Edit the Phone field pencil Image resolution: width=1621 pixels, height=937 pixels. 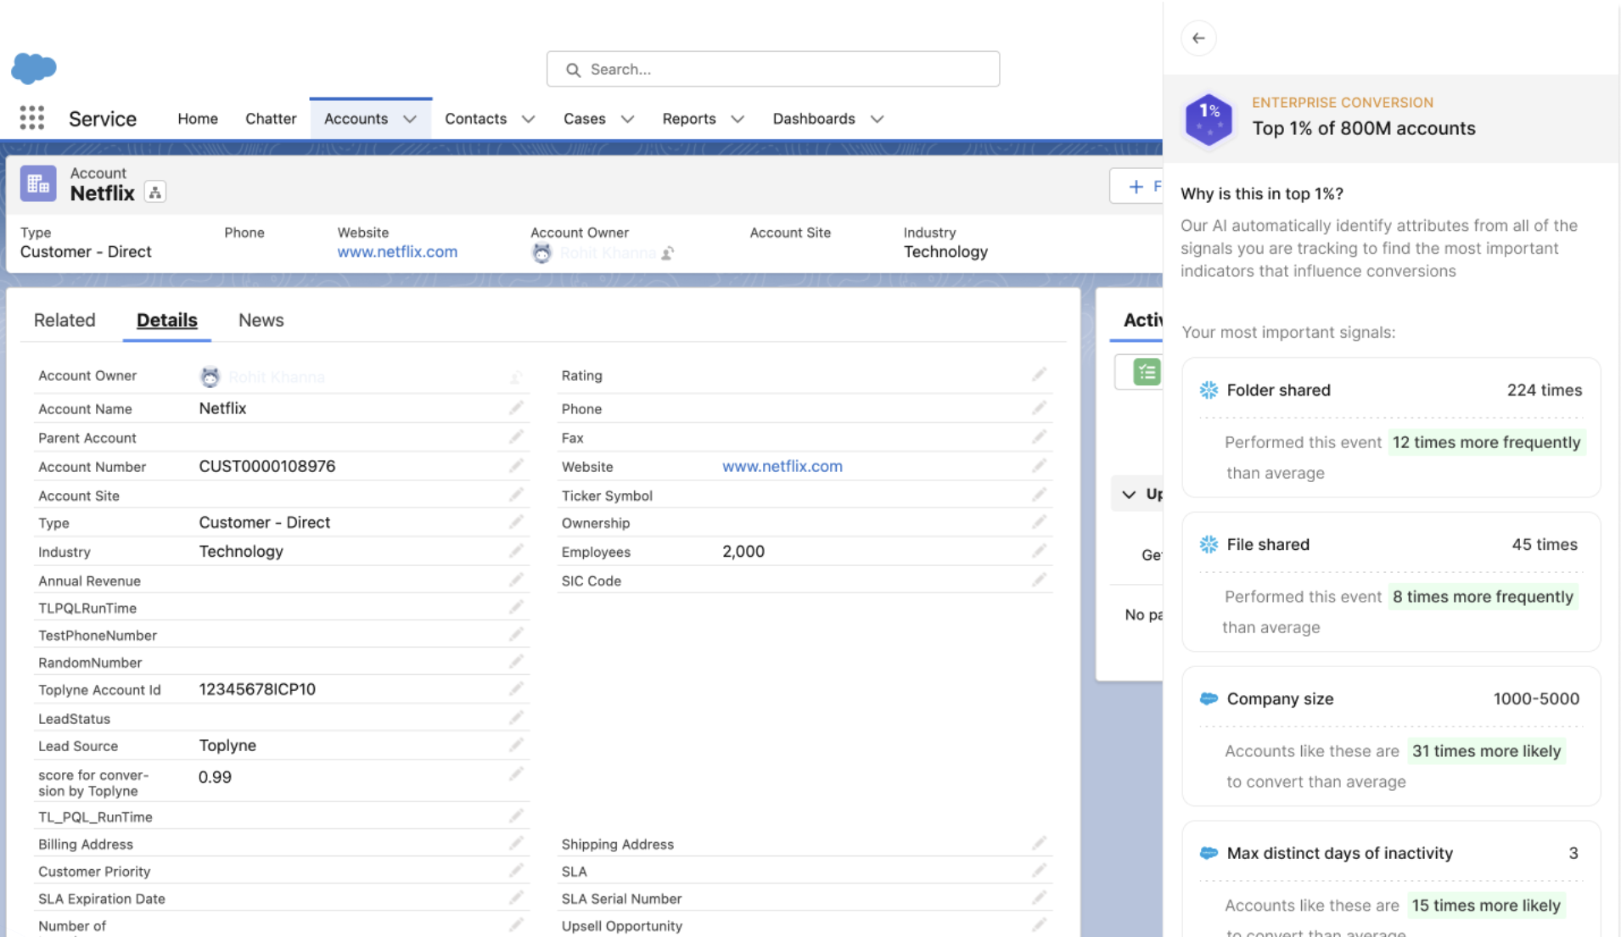[x=1039, y=408]
